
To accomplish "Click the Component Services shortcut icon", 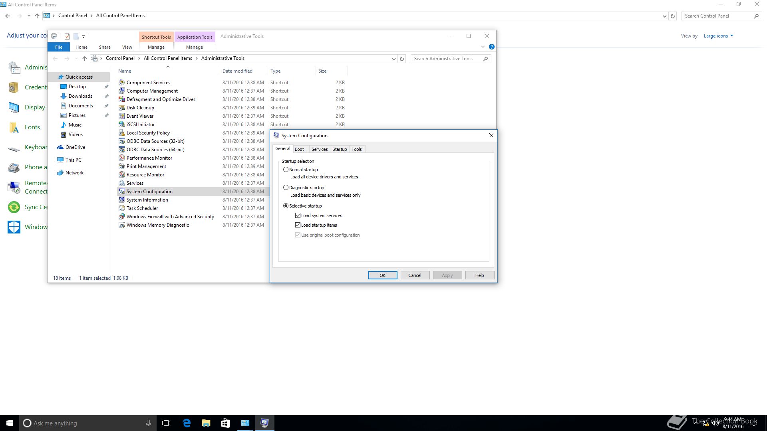I will (x=122, y=82).
